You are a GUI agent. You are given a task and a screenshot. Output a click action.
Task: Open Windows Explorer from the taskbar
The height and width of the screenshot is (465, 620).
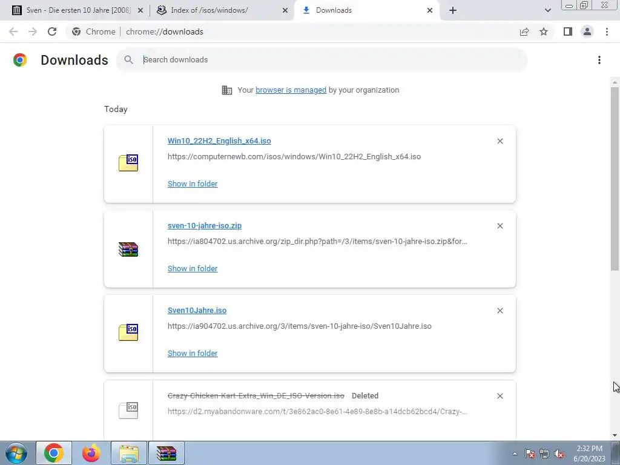pyautogui.click(x=129, y=453)
